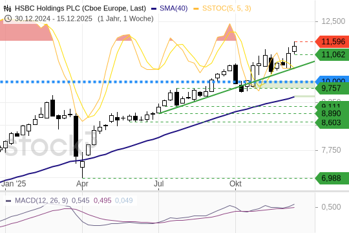Click the MACD histogram value 0,049
Viewport: 349px width, 233px height.
123,201
